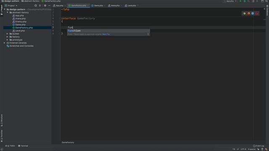This screenshot has width=269, height=151.
Task: Click the locate file target icon in Project panel
Action: click(x=35, y=5)
